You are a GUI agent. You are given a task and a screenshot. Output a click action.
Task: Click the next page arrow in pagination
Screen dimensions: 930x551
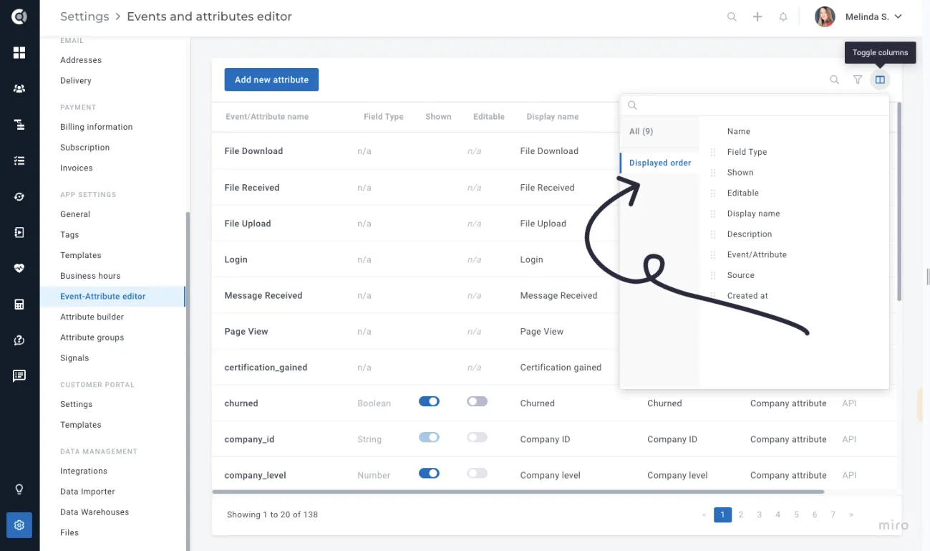851,514
